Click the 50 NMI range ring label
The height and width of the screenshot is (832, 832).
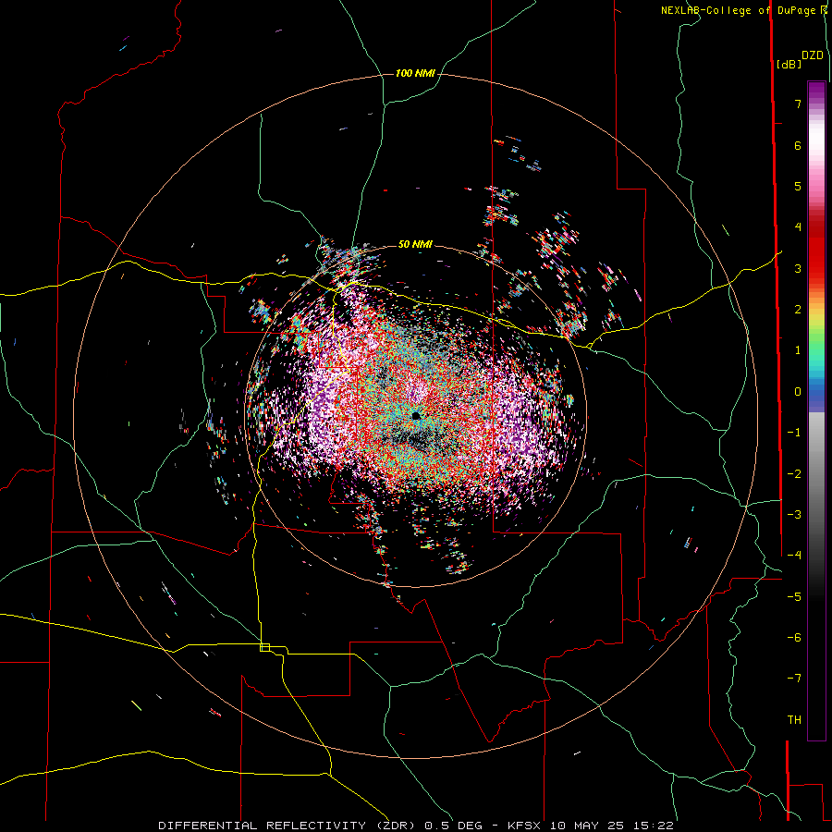point(415,244)
